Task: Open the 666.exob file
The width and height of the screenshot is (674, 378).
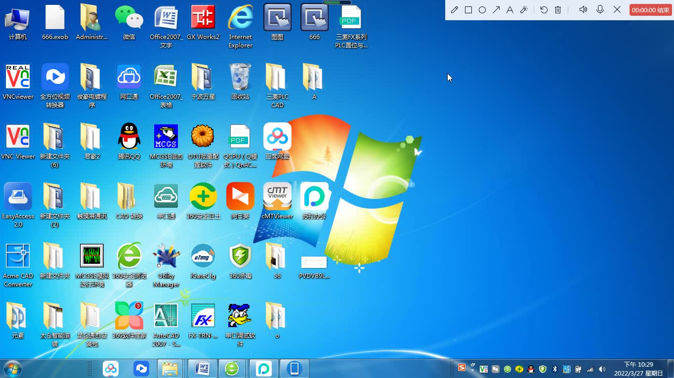Action: [x=55, y=22]
